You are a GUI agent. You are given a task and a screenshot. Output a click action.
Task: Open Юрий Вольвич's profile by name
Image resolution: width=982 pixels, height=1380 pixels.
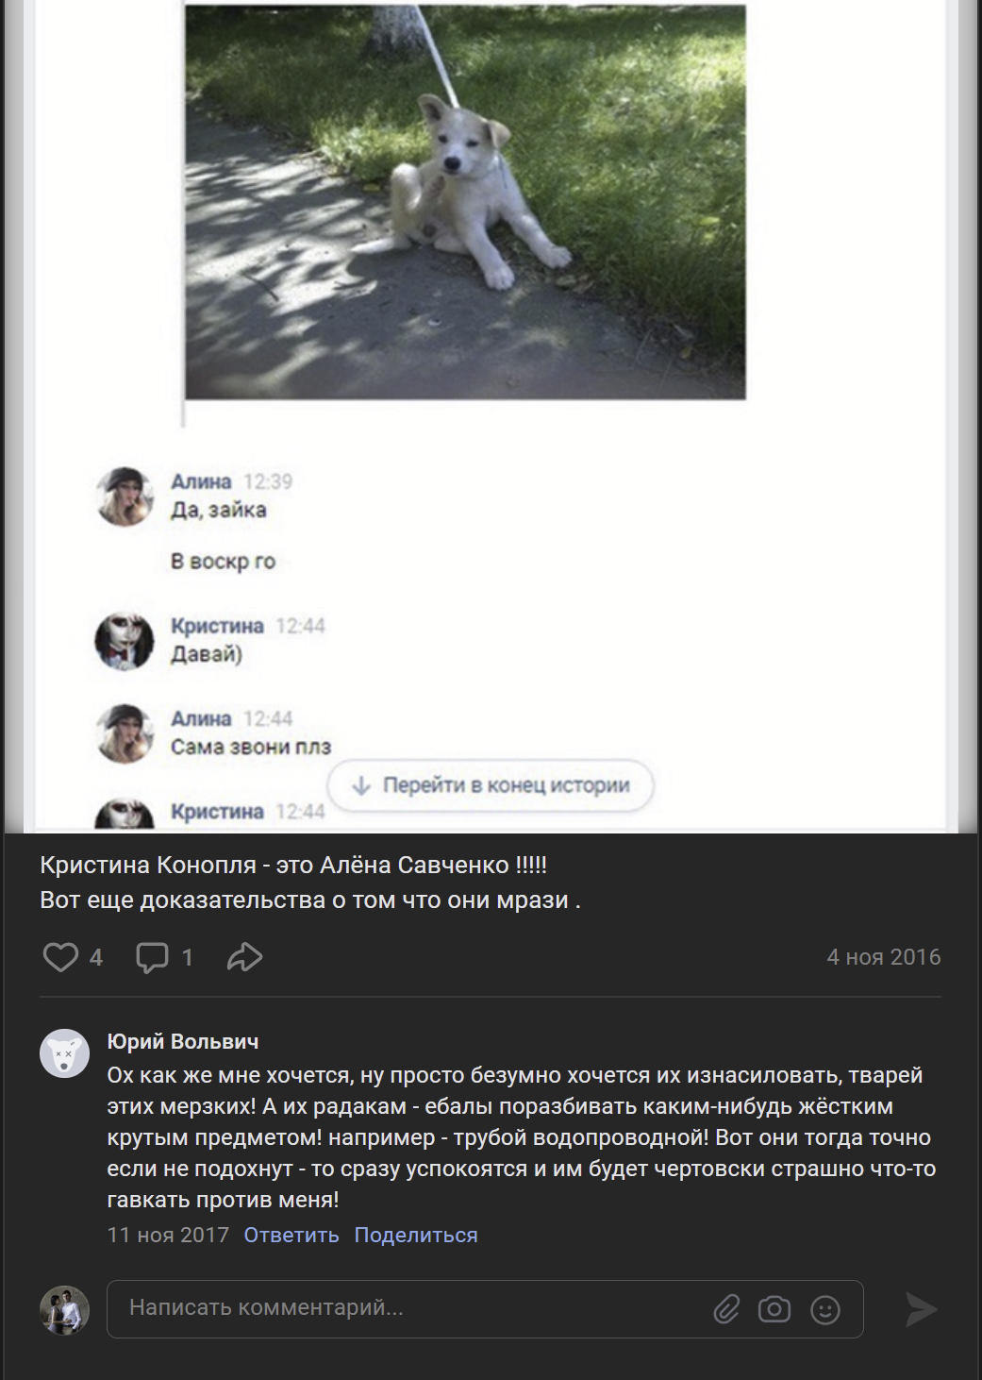tap(183, 1041)
